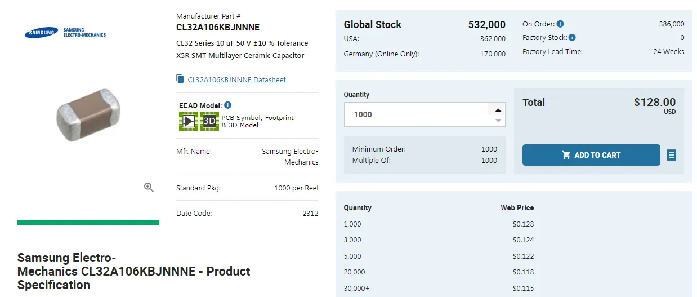Select the Global Stock value 532,000
Image resolution: width=697 pixels, height=297 pixels.
487,25
